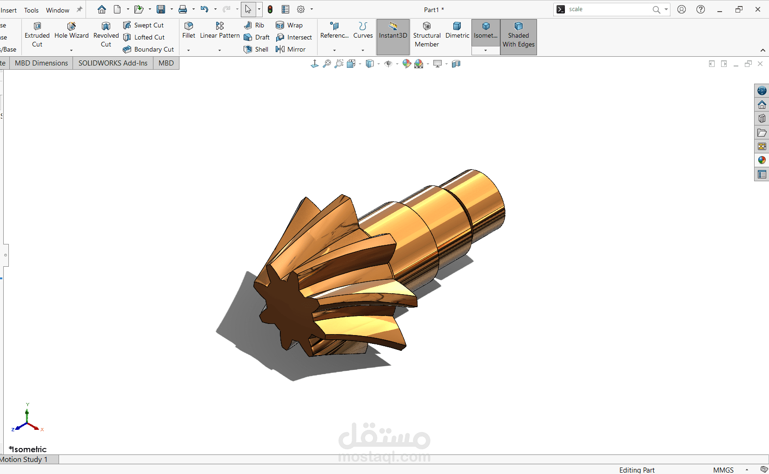The image size is (769, 474).
Task: Click the Lofted Cut button
Action: pos(144,37)
